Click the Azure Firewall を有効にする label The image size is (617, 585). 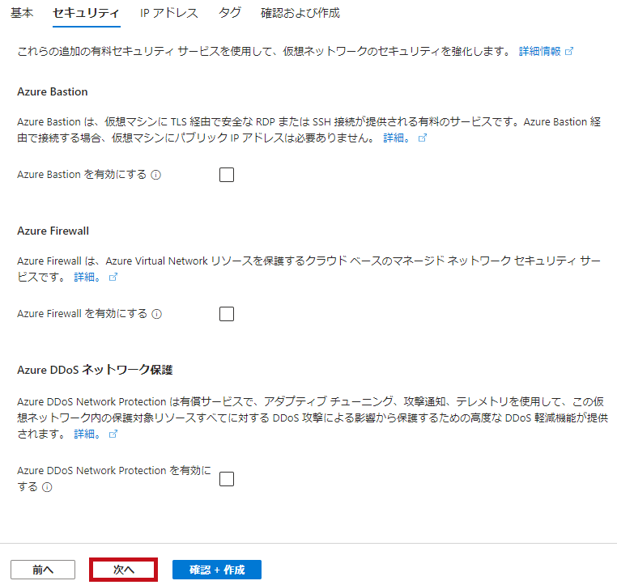pos(83,313)
